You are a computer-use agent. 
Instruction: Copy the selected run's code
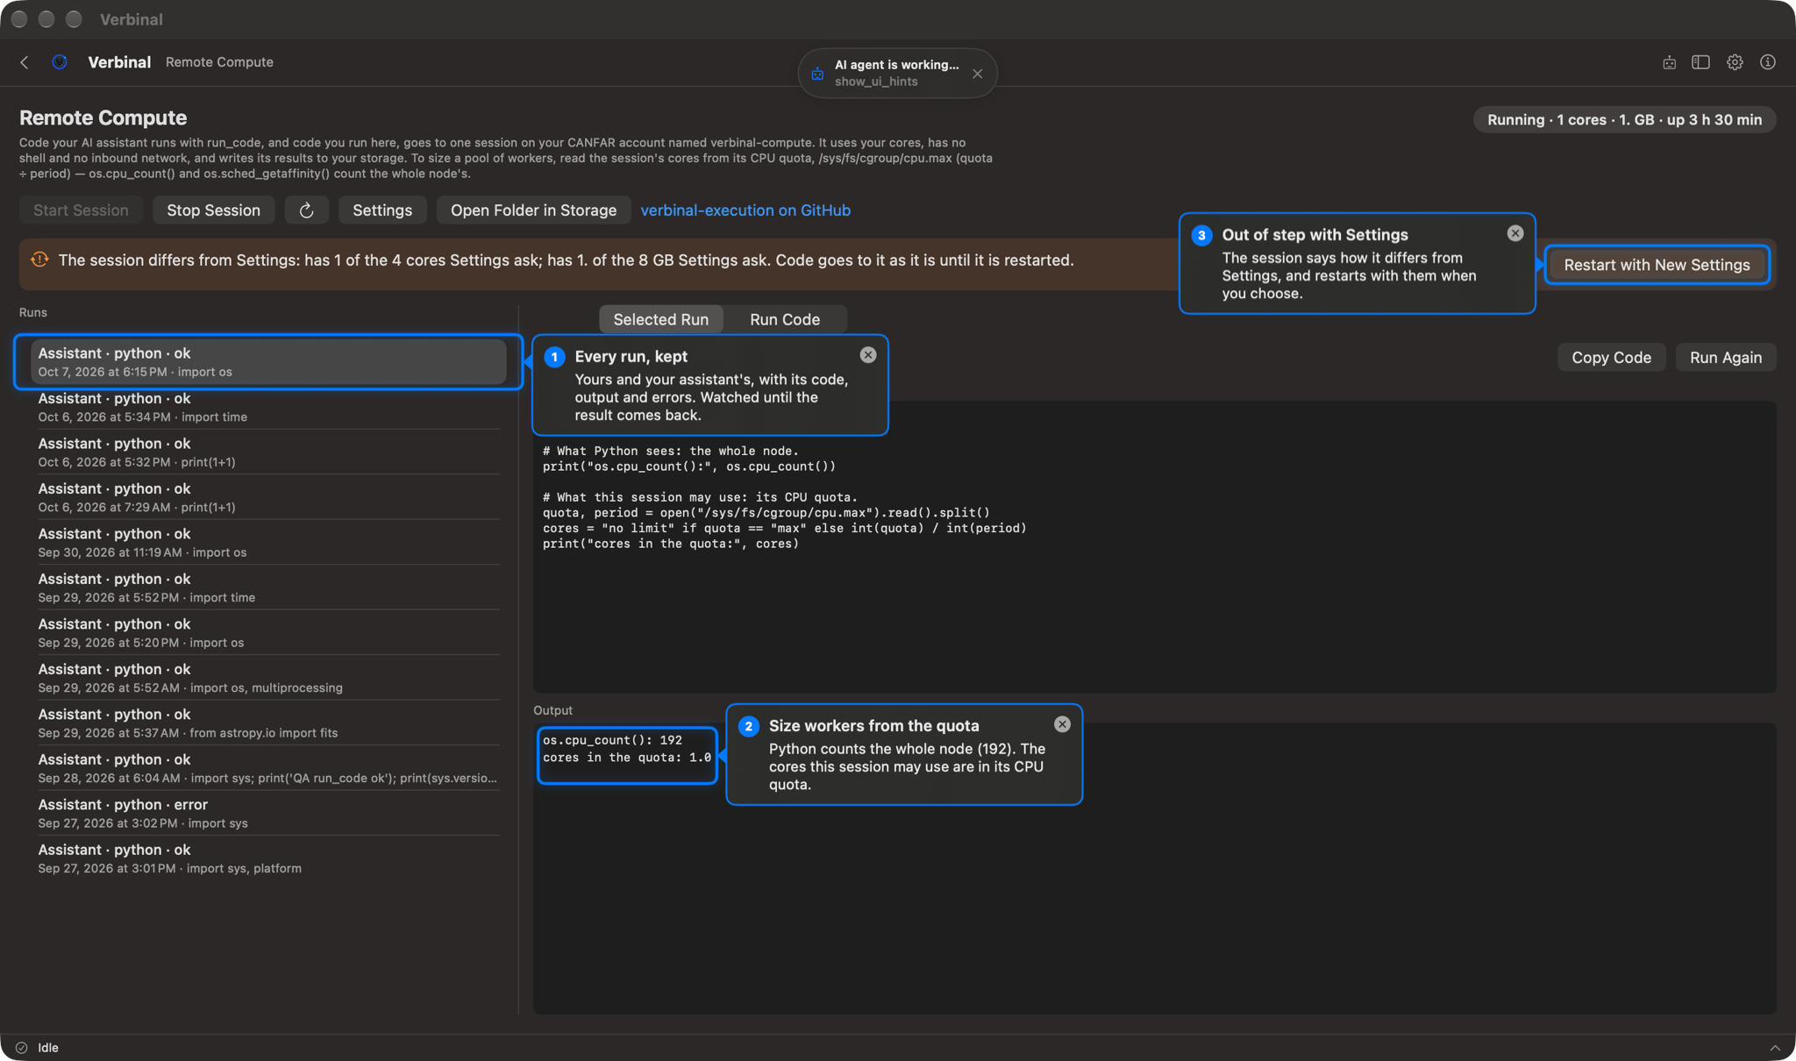(x=1611, y=358)
